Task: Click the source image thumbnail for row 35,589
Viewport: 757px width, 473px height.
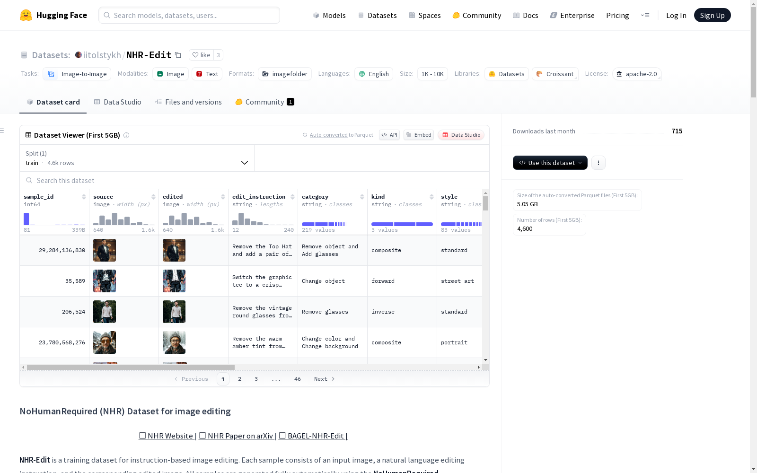Action: (105, 281)
